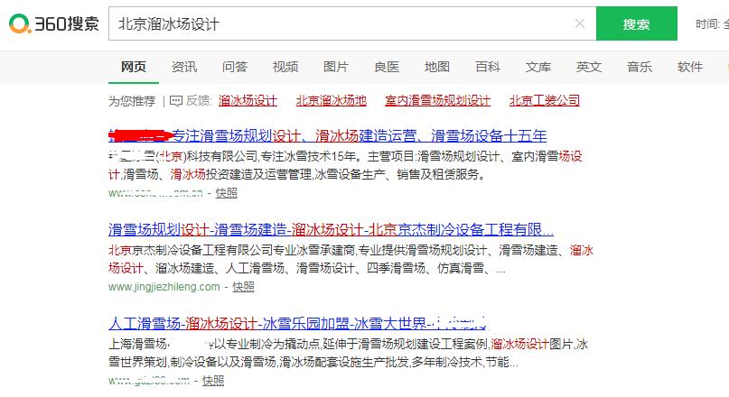Open 快照 for the first search result

[x=227, y=193]
